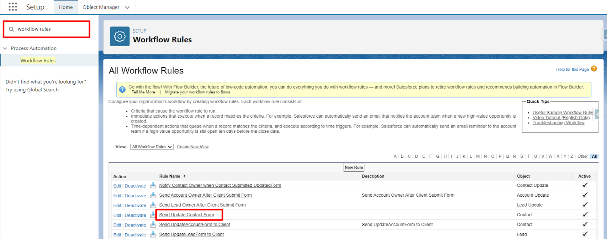
Task: Toggle Active checkmark for Send Update Contact Form
Action: click(585, 215)
